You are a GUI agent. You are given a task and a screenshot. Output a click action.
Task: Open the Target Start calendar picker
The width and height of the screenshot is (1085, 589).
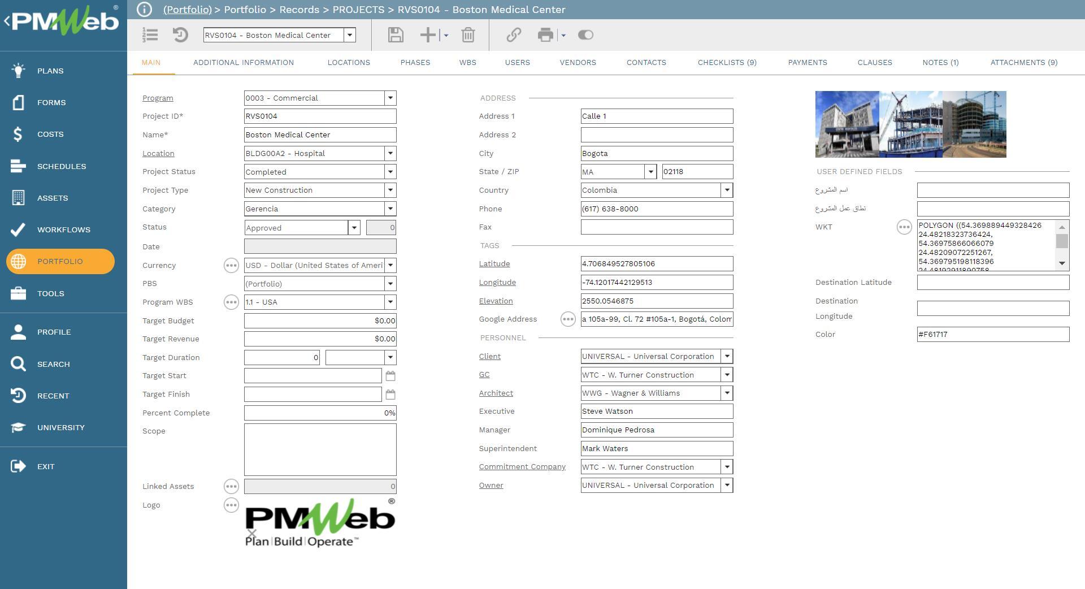coord(390,376)
